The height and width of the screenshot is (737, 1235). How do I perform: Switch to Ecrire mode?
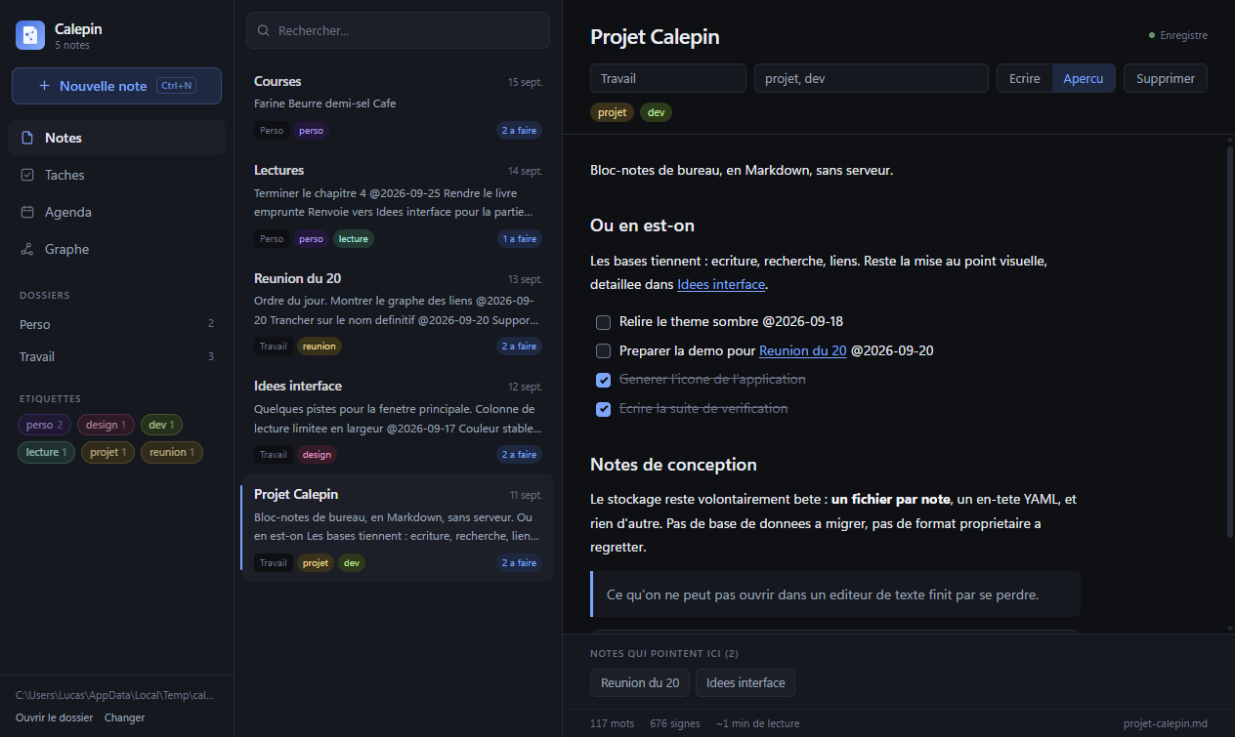(1024, 78)
